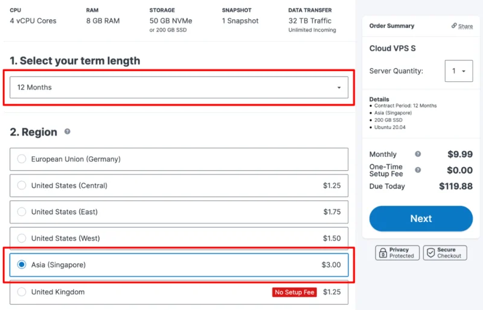The image size is (483, 310).
Task: Select United States (East) radio button
Action: (x=22, y=212)
